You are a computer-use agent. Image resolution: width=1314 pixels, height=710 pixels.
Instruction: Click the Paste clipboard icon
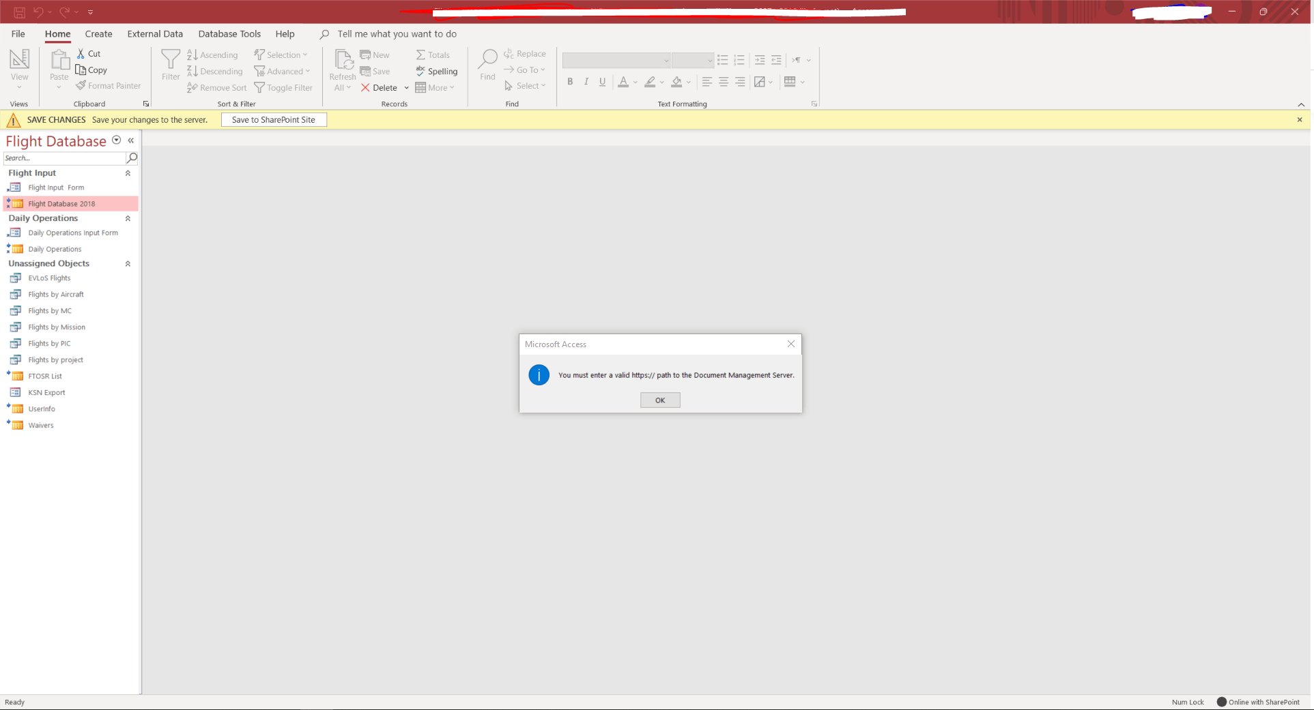tap(59, 60)
